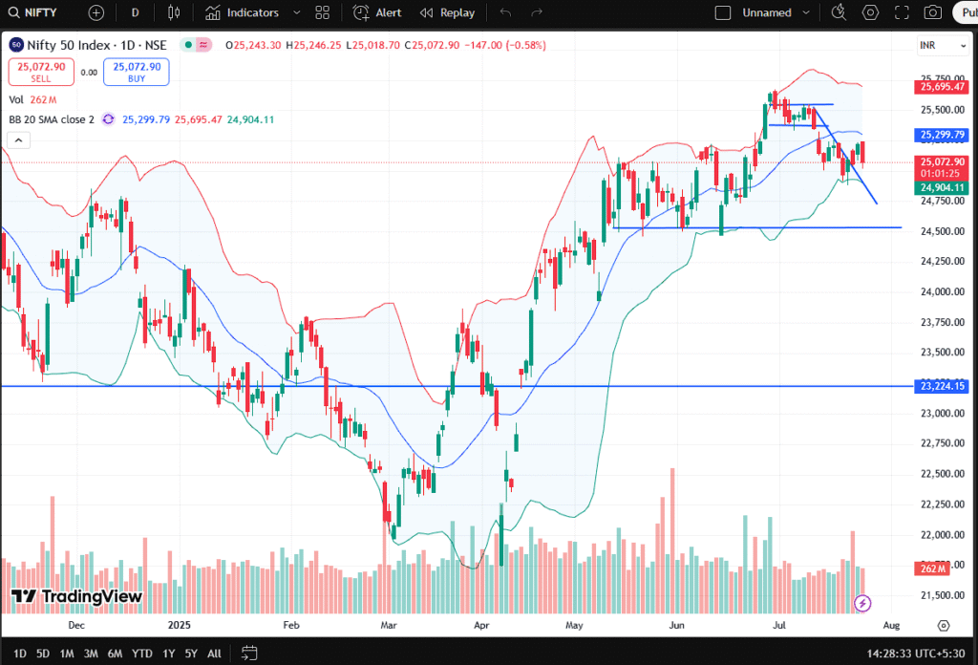The height and width of the screenshot is (665, 978).
Task: Click the purple lightning bolt icon
Action: tap(862, 603)
